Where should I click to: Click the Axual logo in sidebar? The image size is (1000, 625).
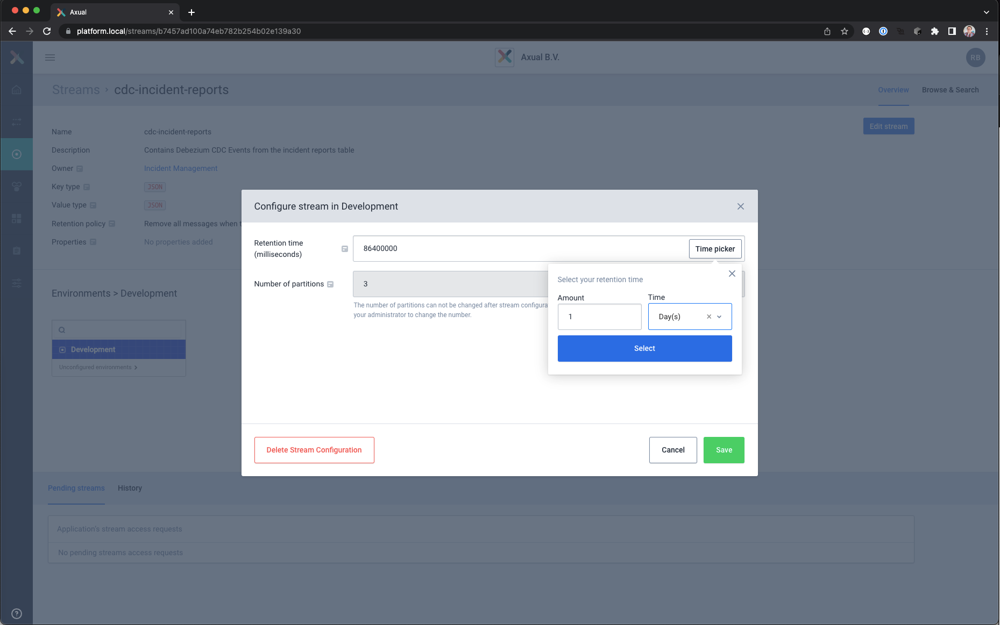pos(17,58)
